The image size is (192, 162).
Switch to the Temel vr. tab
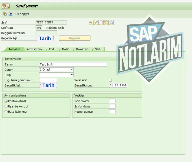(x=14, y=49)
